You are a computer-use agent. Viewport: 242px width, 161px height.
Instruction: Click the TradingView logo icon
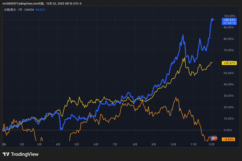pos(6,154)
